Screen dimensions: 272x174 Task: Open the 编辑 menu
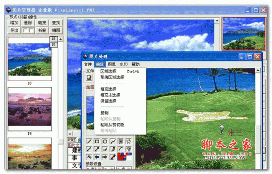point(100,64)
